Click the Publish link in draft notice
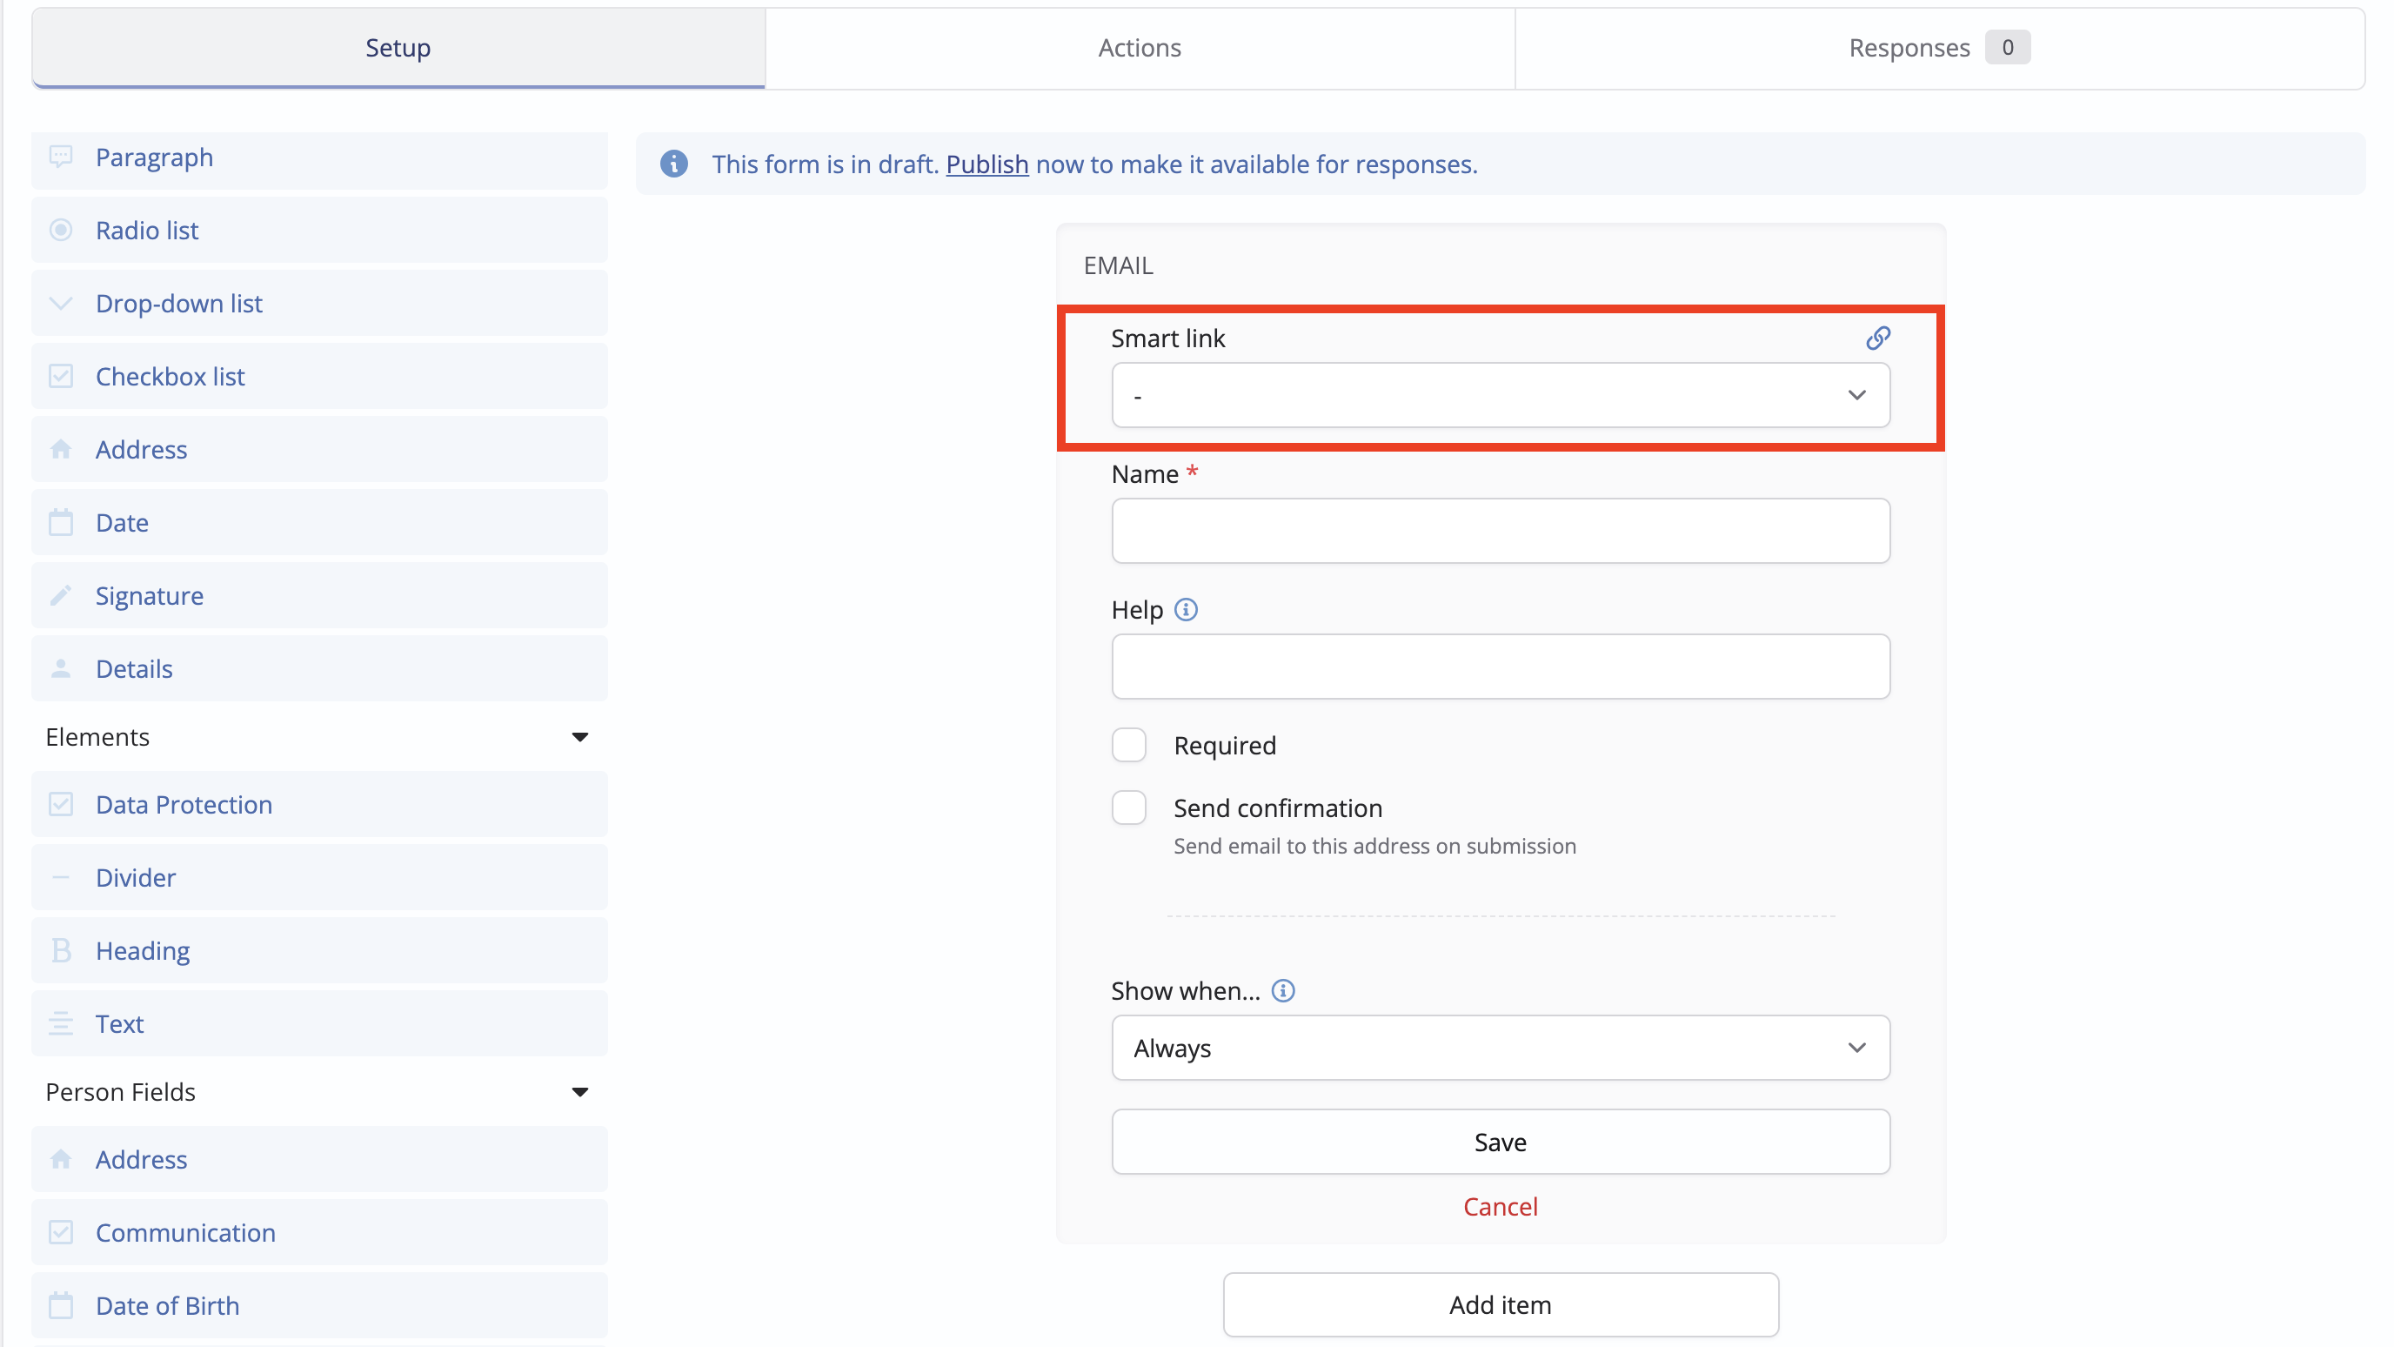This screenshot has width=2394, height=1347. click(x=987, y=164)
